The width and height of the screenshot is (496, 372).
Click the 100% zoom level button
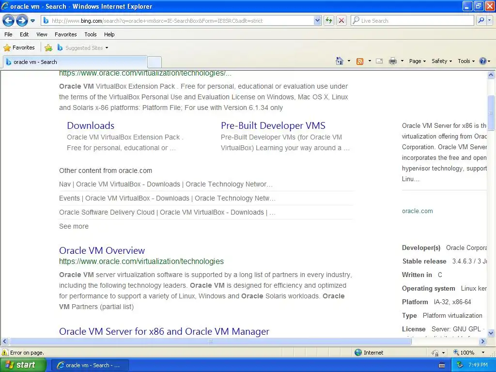pos(464,353)
